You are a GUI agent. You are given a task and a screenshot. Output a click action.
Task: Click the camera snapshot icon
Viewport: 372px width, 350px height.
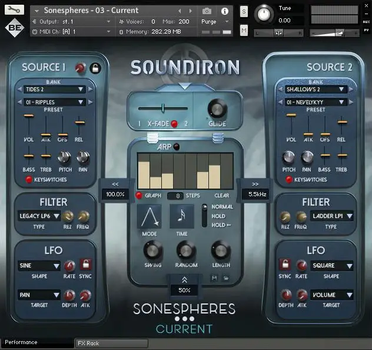tap(207, 11)
